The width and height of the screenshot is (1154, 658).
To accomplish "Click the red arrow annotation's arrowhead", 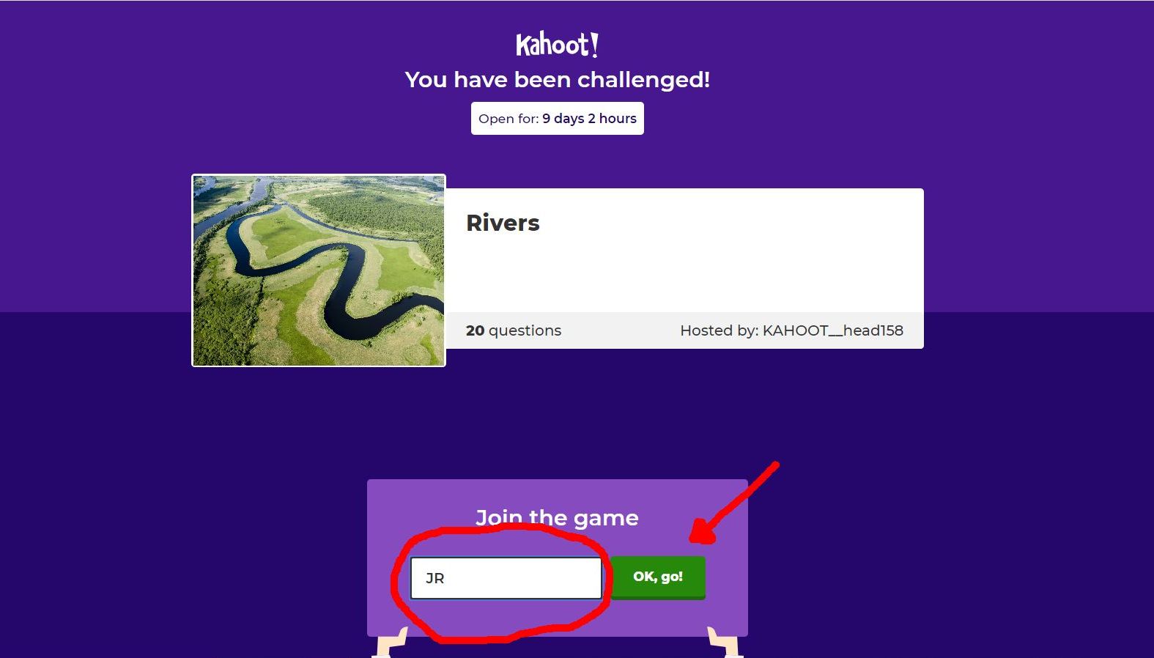I will point(703,531).
